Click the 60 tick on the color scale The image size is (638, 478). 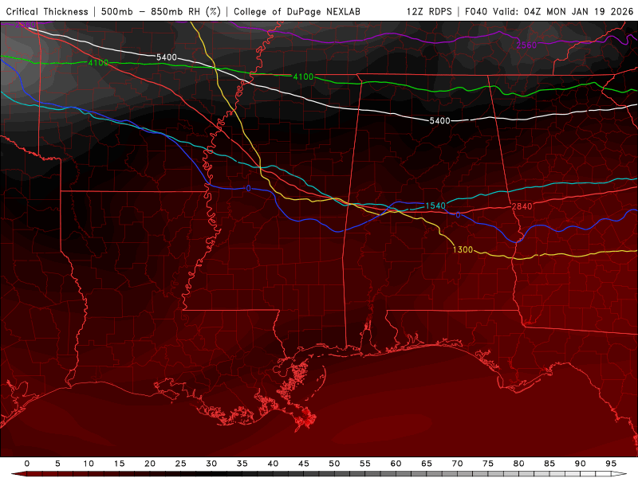click(x=396, y=464)
